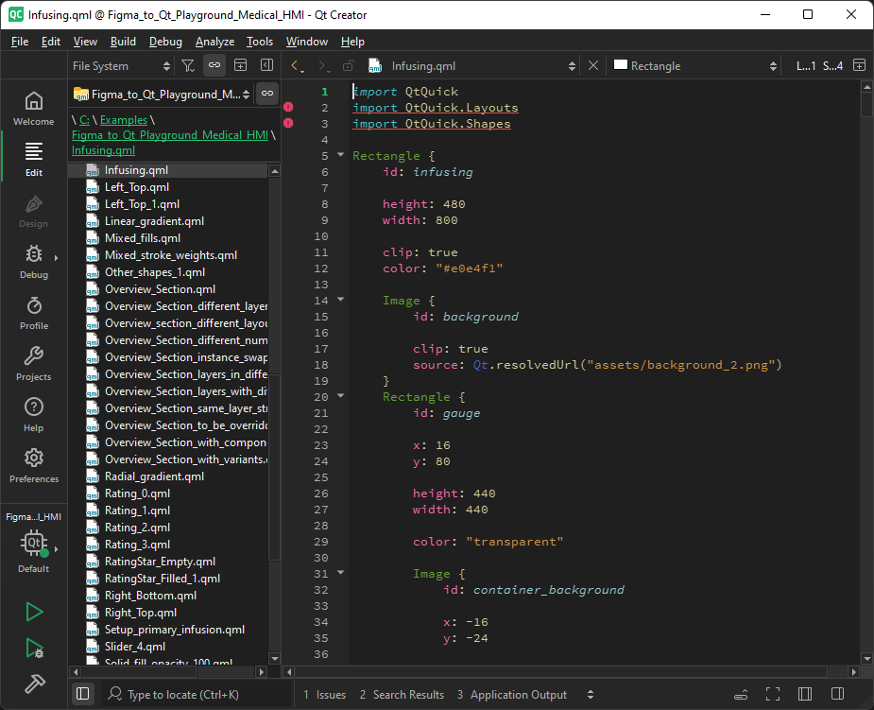Click the error marker on line 3
874x710 pixels.
click(288, 123)
